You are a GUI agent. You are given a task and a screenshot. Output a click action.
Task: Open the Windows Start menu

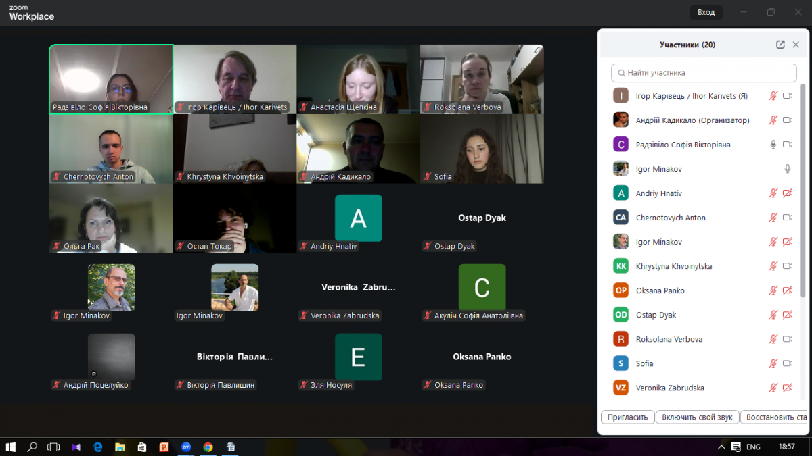coord(11,447)
